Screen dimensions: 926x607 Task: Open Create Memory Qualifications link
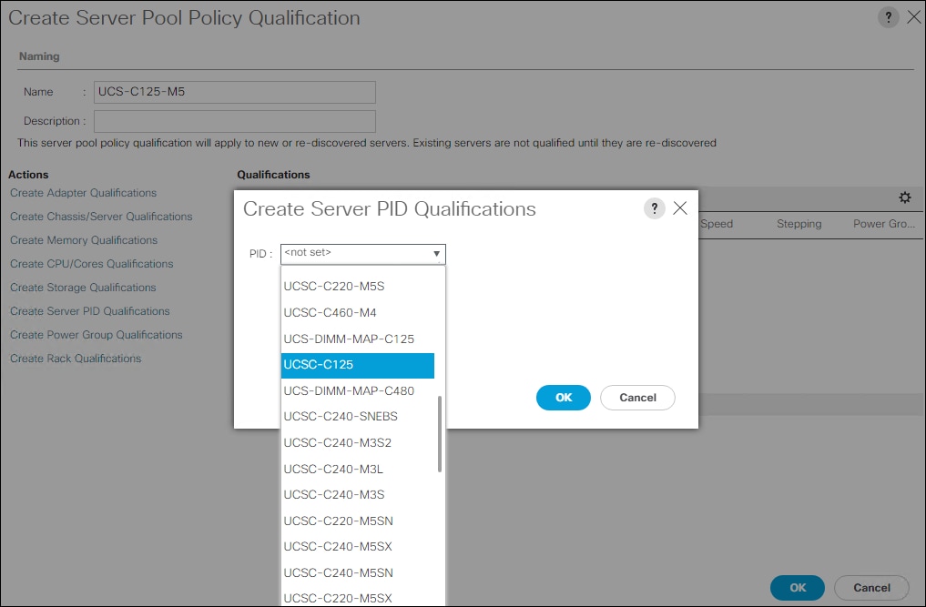tap(84, 240)
